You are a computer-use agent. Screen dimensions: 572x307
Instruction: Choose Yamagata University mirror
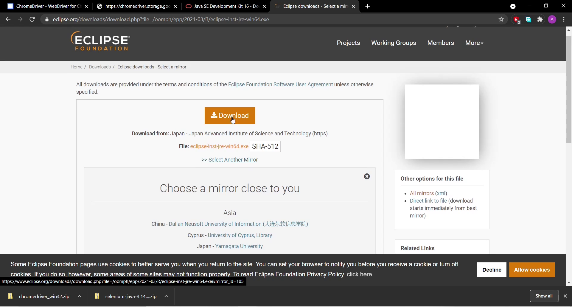(239, 246)
